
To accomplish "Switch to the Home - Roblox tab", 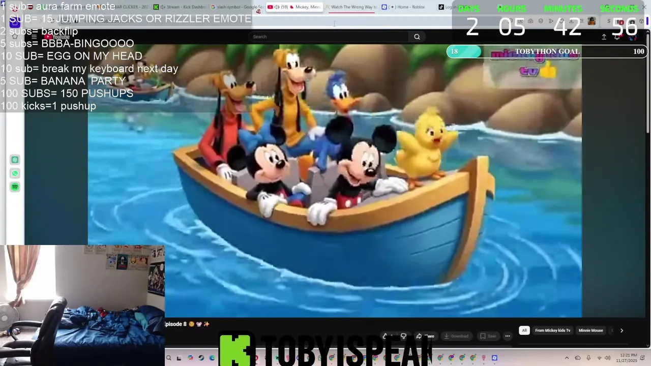I will [407, 7].
